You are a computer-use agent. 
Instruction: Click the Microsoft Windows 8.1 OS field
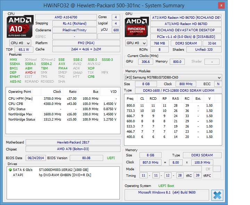[x=167, y=195]
